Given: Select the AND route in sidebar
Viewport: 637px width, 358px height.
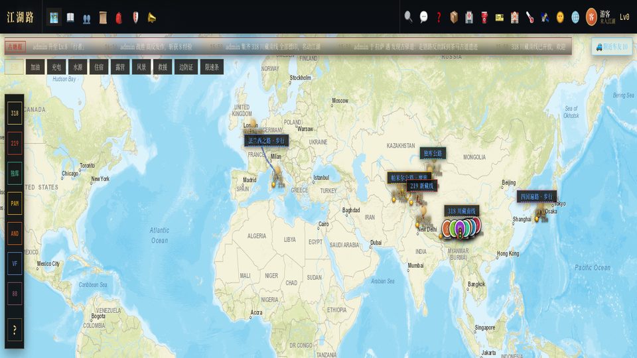Looking at the screenshot, I should (x=15, y=233).
